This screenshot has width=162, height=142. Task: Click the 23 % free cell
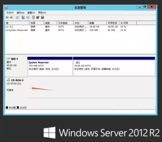pos(123,30)
